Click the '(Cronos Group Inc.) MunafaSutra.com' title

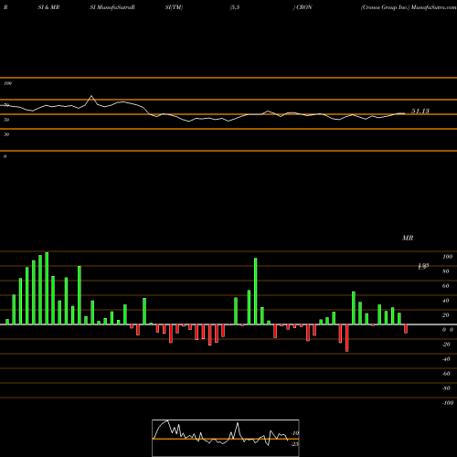409,7
